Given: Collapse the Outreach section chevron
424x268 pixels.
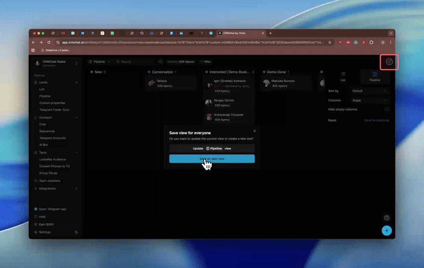Looking at the screenshot, I should [76, 118].
